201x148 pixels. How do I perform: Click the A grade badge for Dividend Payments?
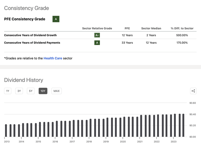click(97, 43)
